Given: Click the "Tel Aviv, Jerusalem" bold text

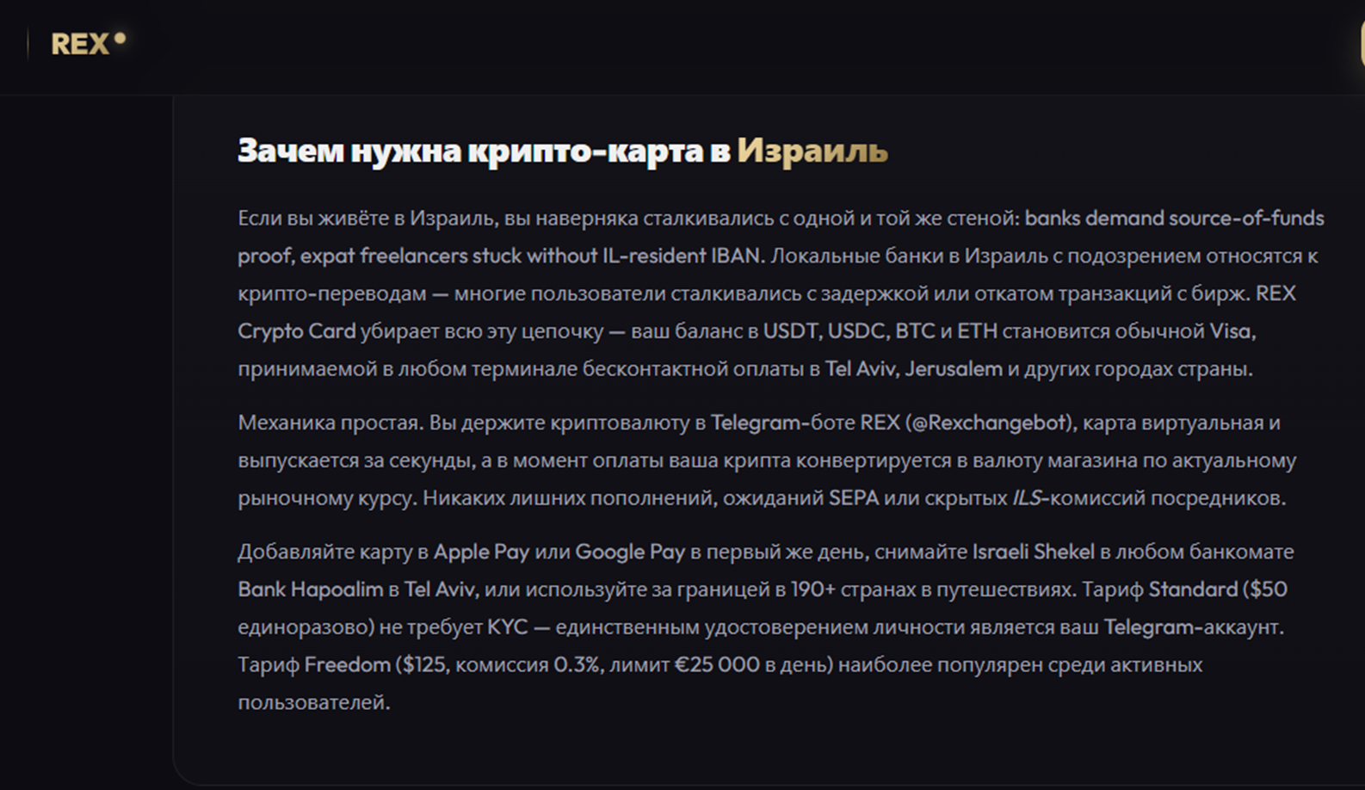Looking at the screenshot, I should coord(913,369).
